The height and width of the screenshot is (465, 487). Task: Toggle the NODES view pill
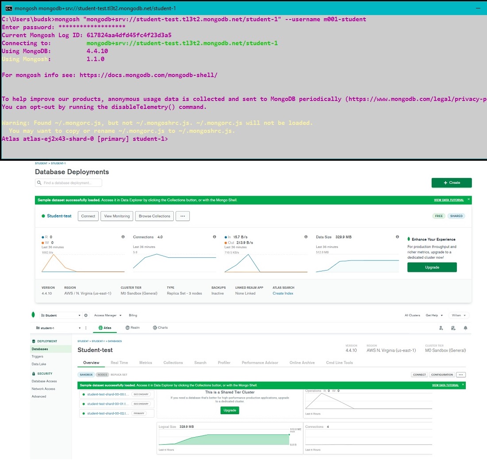click(102, 375)
